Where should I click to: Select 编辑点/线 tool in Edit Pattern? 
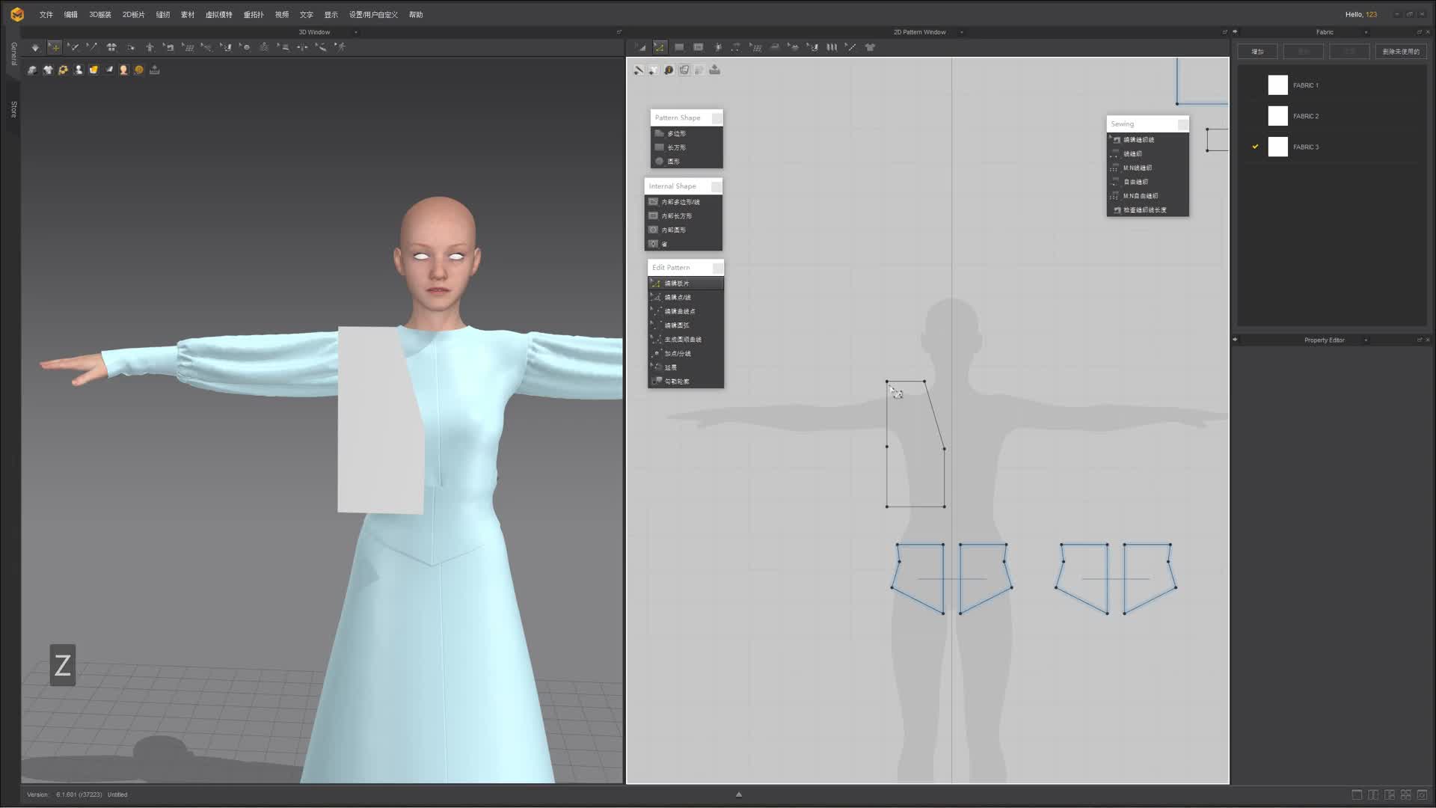click(x=677, y=297)
